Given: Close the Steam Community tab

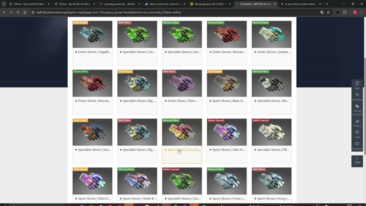Looking at the screenshot, I should pyautogui.click(x=184, y=4).
